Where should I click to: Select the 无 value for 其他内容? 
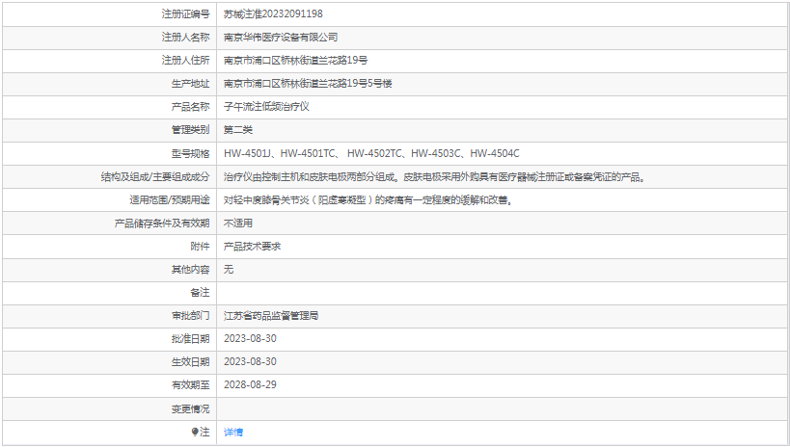point(229,270)
